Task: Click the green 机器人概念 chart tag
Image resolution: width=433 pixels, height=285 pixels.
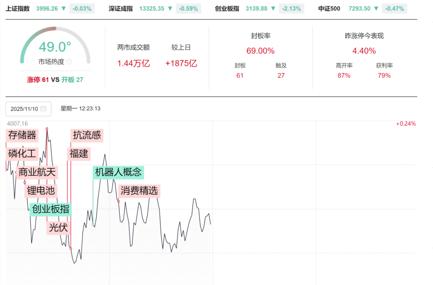Action: click(x=118, y=172)
